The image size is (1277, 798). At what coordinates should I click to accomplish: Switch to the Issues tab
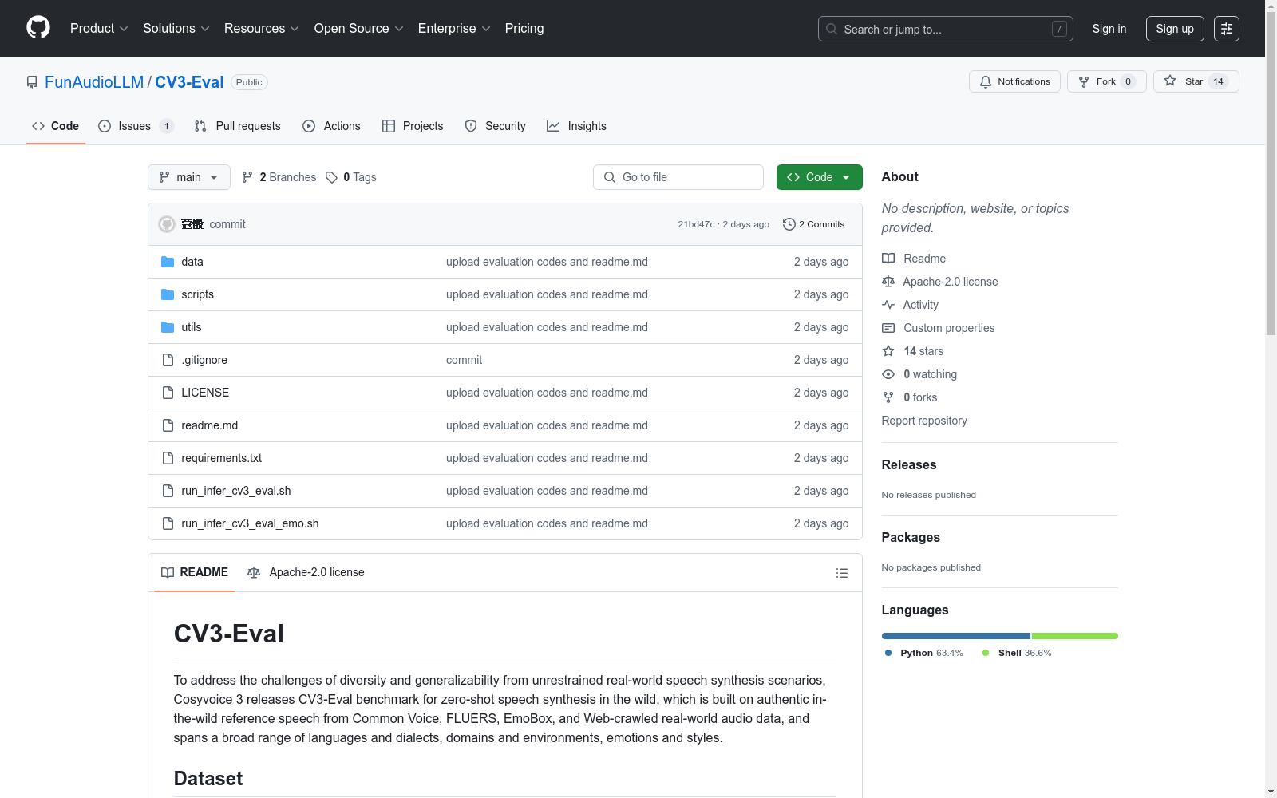134,126
